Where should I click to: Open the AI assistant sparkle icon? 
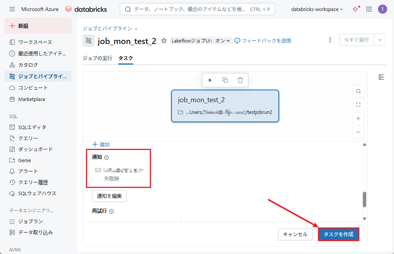(x=356, y=9)
